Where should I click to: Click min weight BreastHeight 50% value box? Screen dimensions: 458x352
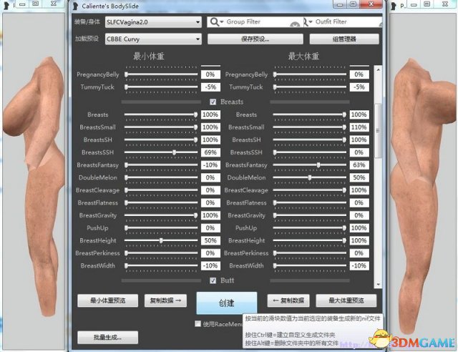tap(210, 240)
